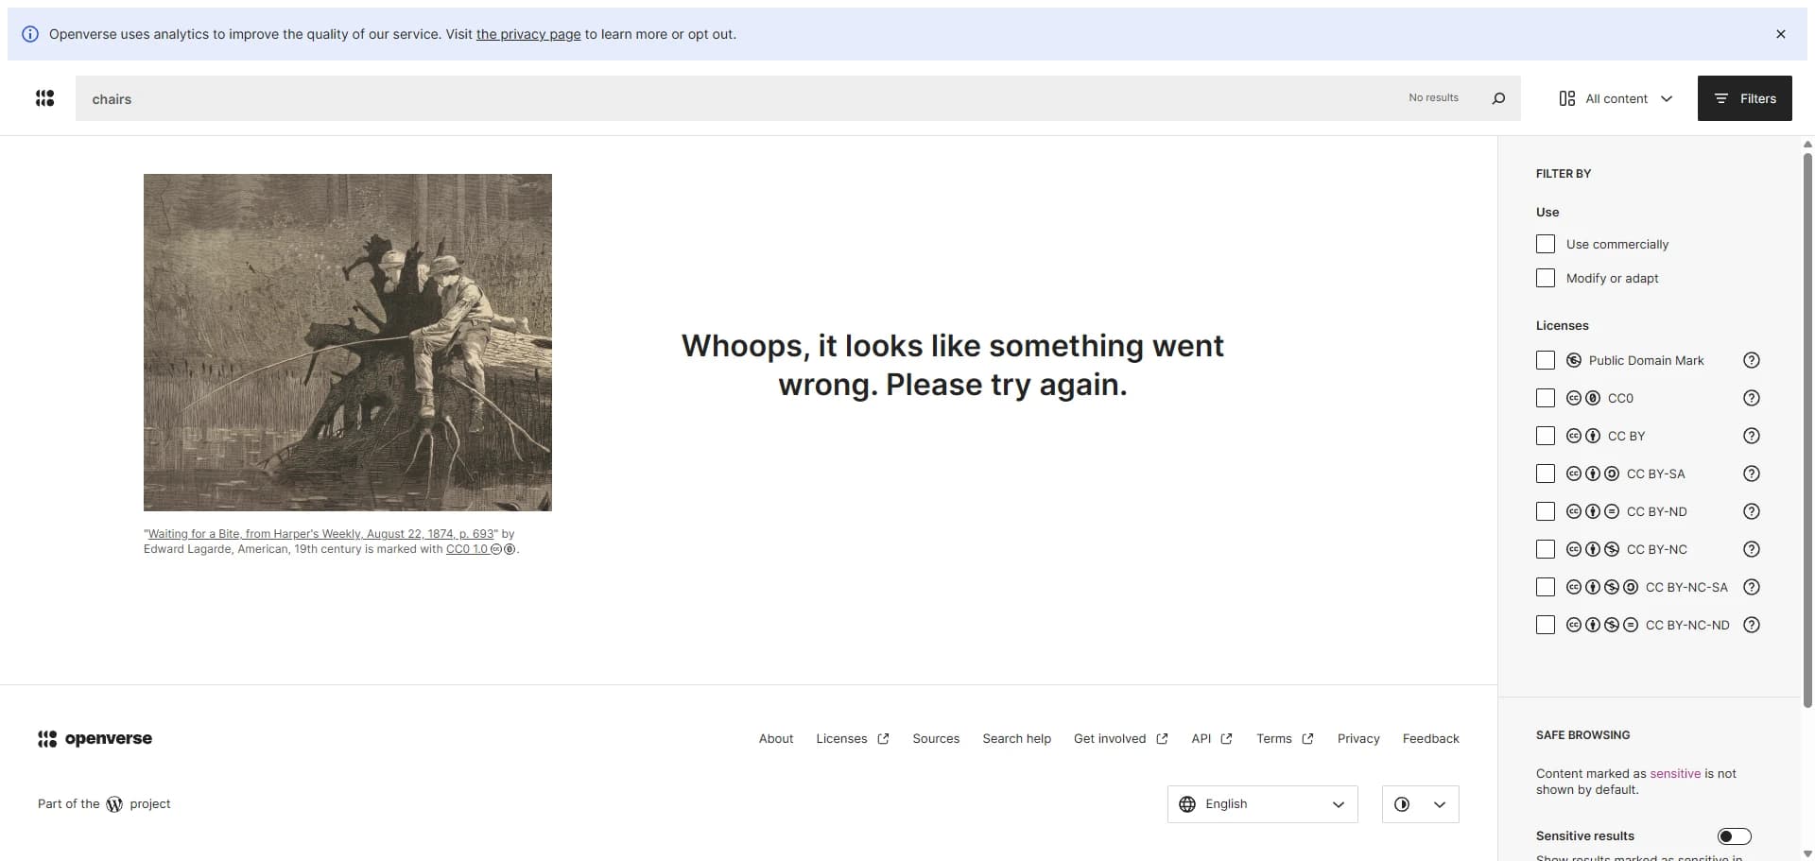This screenshot has width=1815, height=861.
Task: Open the Feedback footer link
Action: pos(1430,739)
